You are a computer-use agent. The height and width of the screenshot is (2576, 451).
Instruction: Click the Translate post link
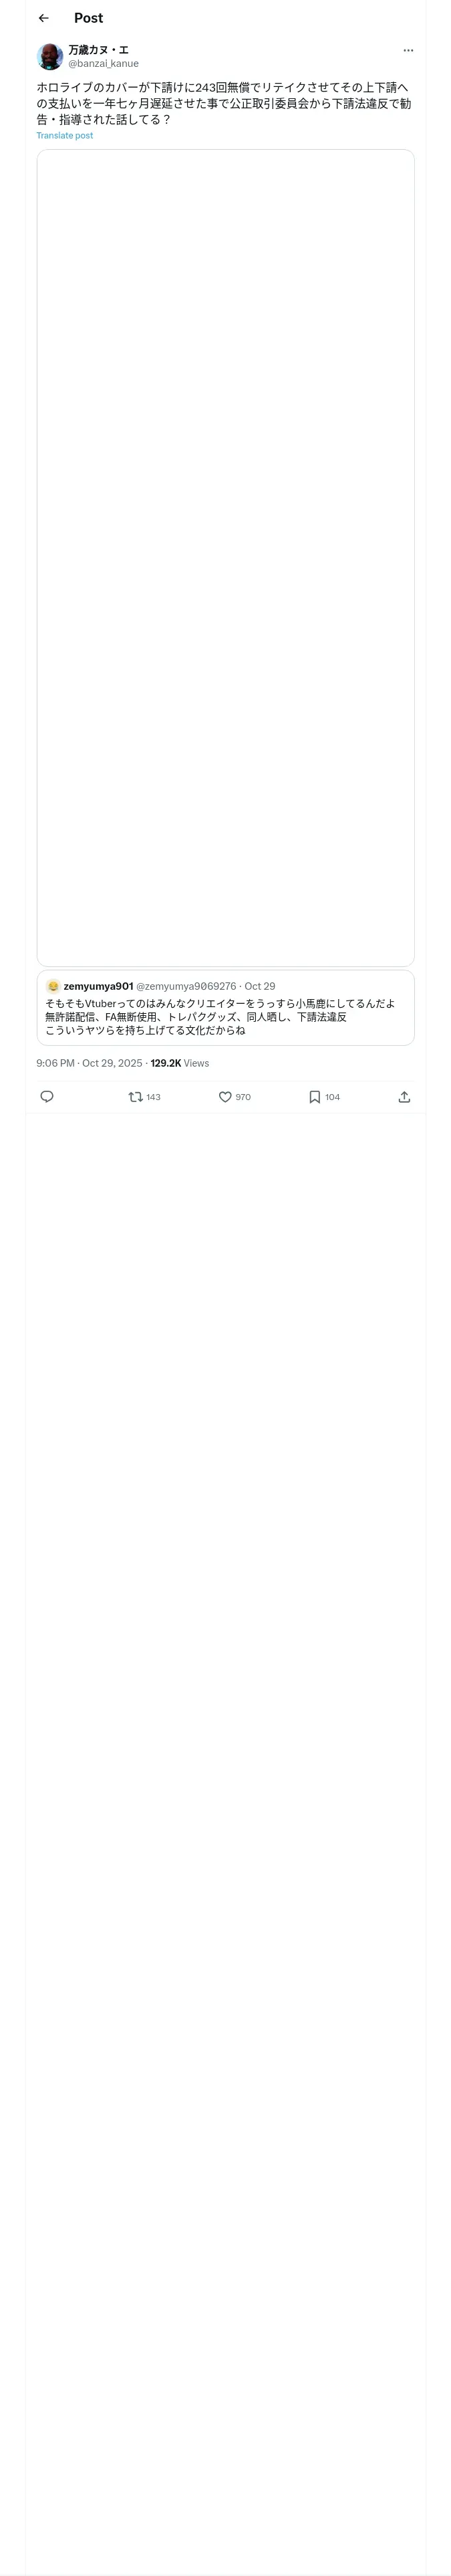click(x=65, y=136)
